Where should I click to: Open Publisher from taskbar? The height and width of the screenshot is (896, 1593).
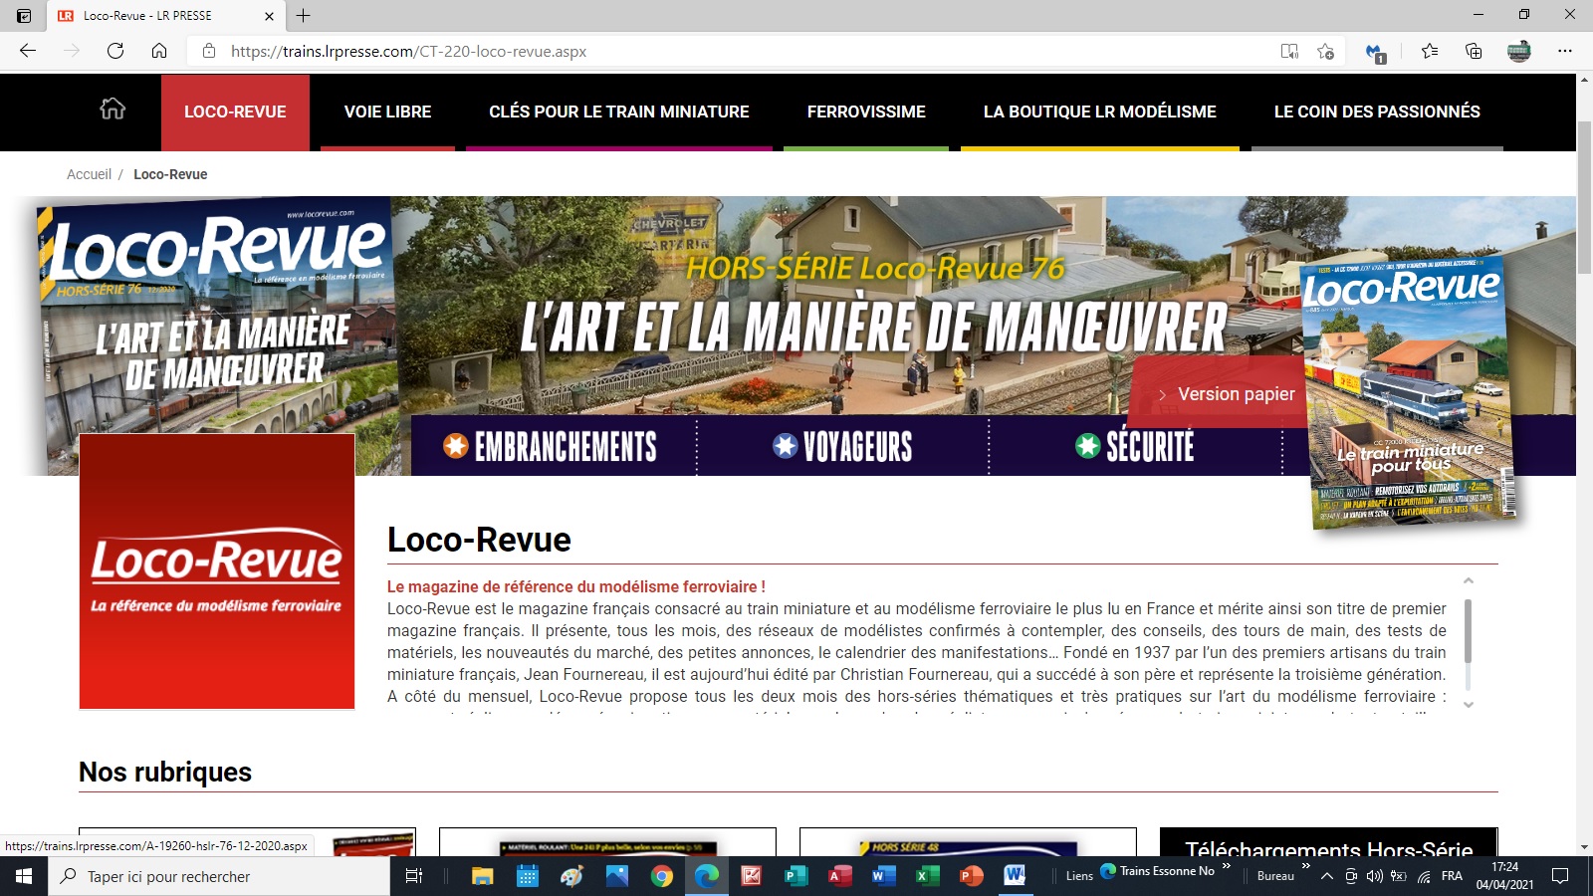tap(796, 876)
